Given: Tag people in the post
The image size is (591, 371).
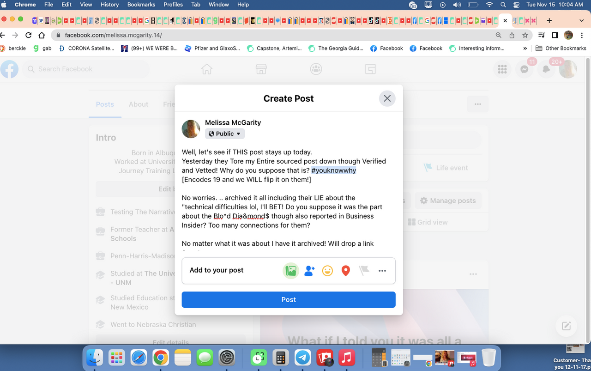Looking at the screenshot, I should (x=309, y=271).
